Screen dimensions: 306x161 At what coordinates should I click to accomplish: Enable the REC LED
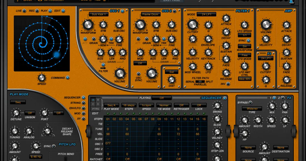[37, 11]
